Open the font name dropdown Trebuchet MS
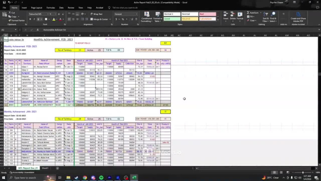Image resolution: width=321 pixels, height=181 pixels. point(48,14)
